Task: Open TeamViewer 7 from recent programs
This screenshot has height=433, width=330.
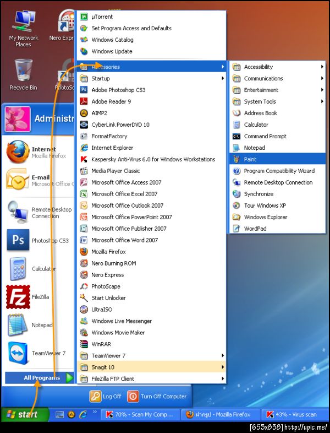Action: click(x=38, y=353)
